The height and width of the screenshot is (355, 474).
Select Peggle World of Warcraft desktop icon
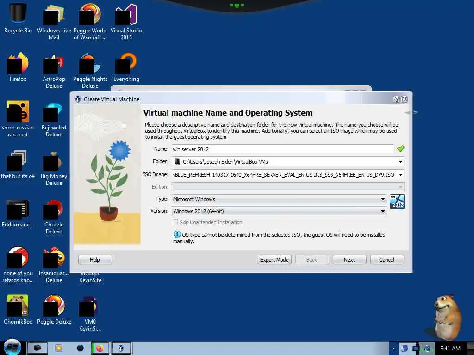coord(90,22)
